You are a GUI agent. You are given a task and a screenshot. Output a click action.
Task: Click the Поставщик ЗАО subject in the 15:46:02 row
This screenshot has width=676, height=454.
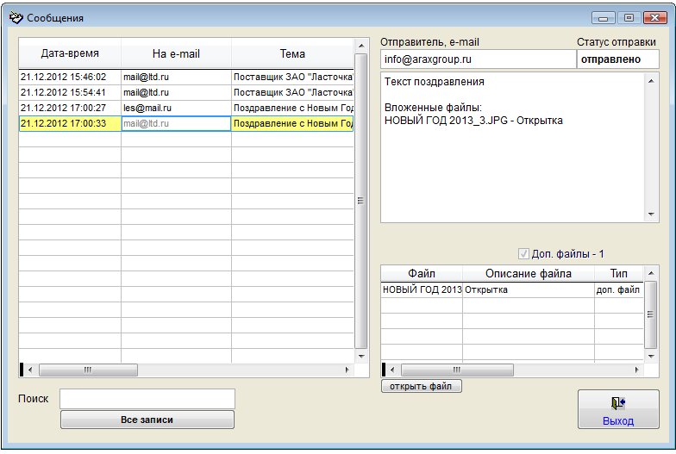pos(293,78)
